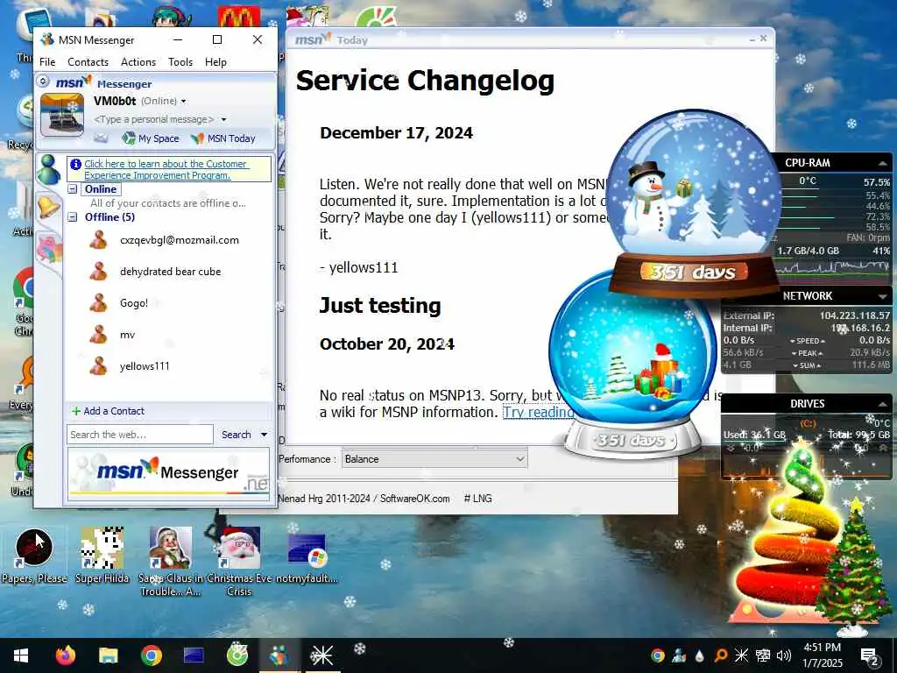Open the Help menu
The height and width of the screenshot is (673, 897).
215,62
